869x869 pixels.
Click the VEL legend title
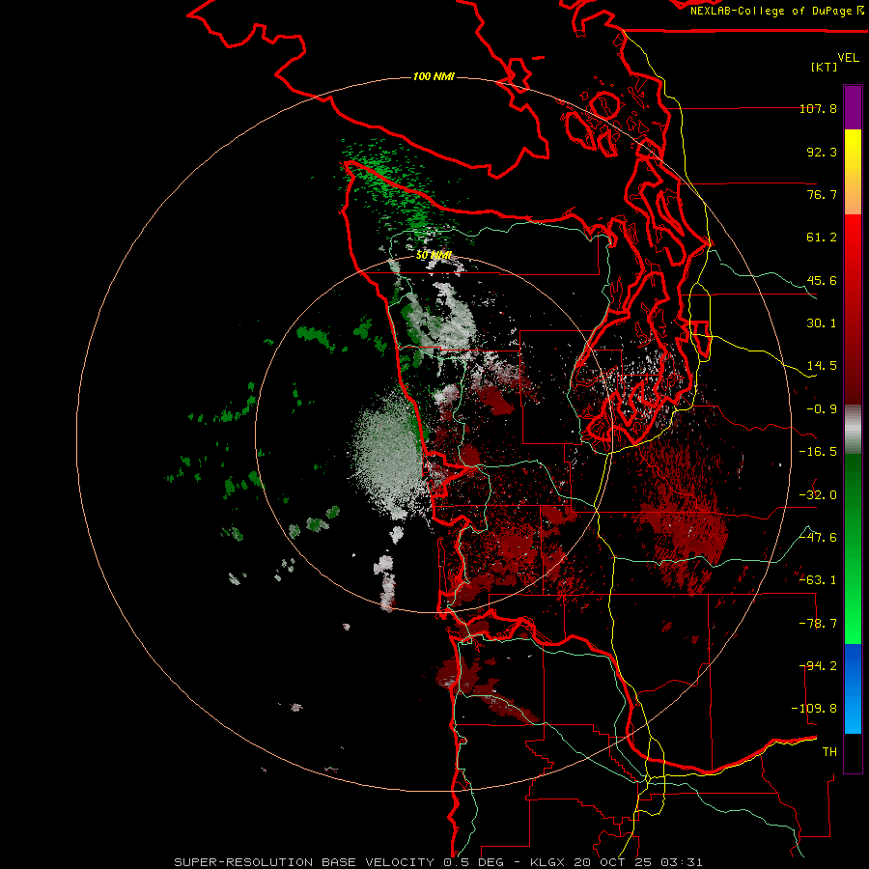point(848,57)
